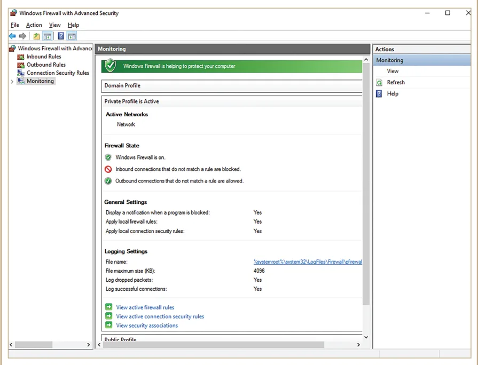This screenshot has width=478, height=365.
Task: Click the Domain Profile header
Action: [x=232, y=86]
